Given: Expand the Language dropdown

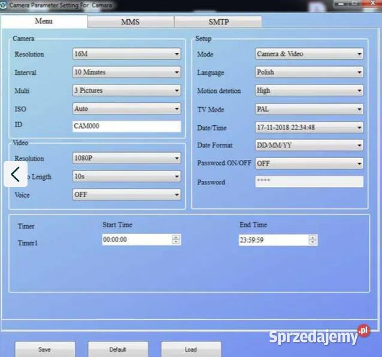Looking at the screenshot, I should (309, 72).
